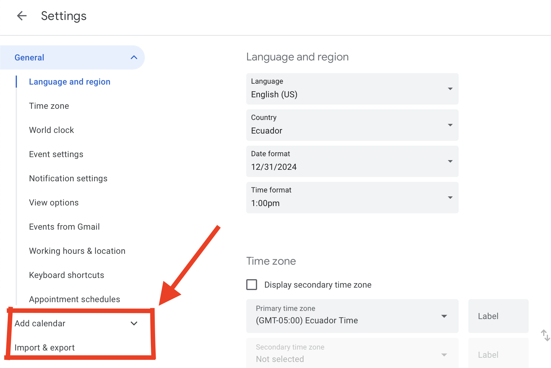This screenshot has width=551, height=368.
Task: Open View options in sidebar
Action: coord(54,202)
